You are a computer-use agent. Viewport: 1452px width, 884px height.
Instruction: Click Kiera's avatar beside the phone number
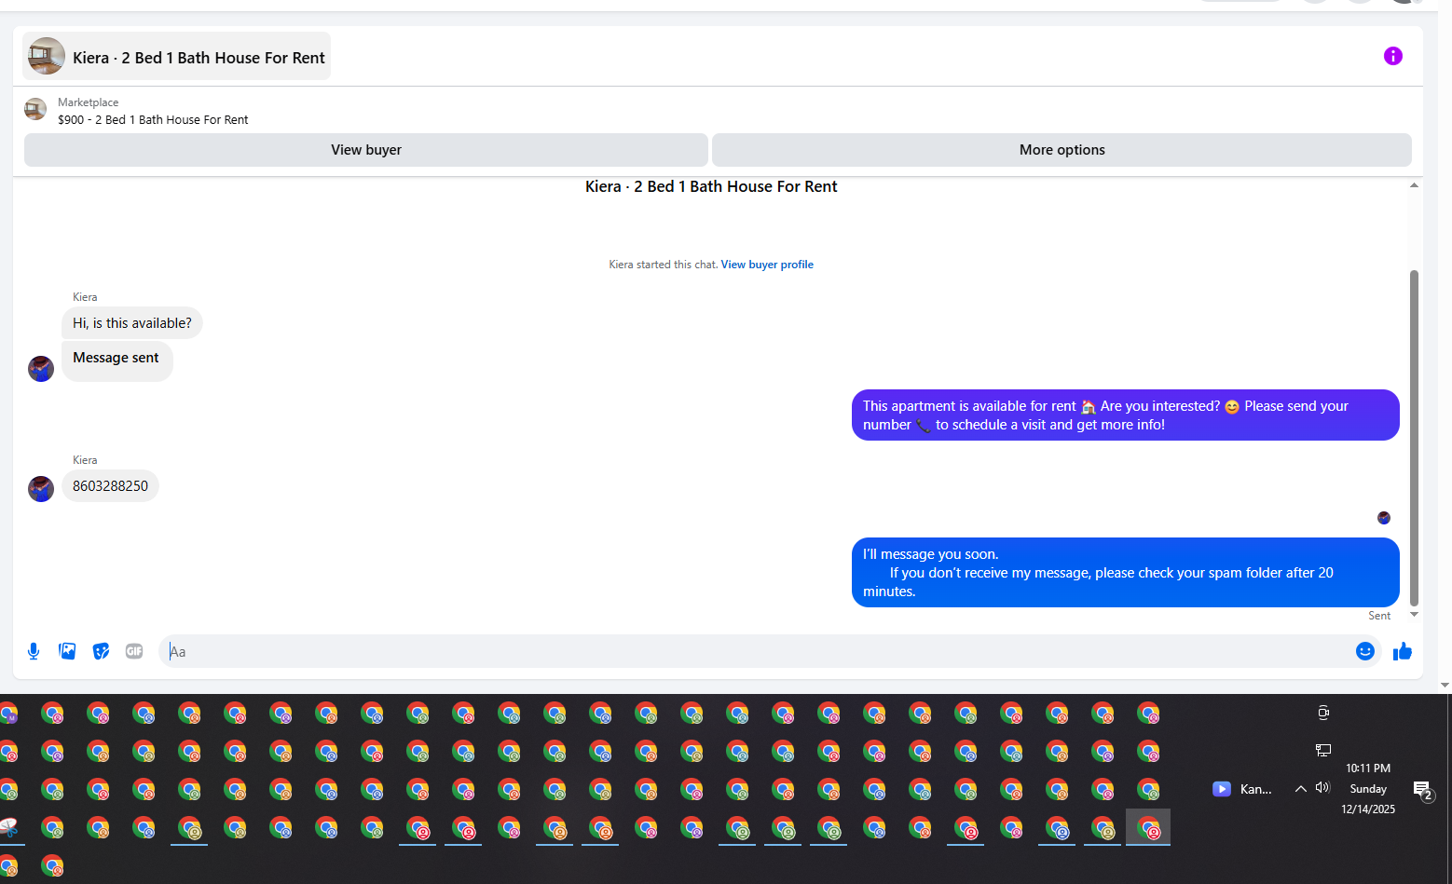pyautogui.click(x=41, y=489)
